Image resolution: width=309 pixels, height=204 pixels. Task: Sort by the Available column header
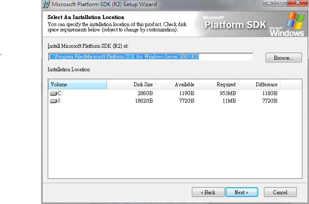(176, 84)
